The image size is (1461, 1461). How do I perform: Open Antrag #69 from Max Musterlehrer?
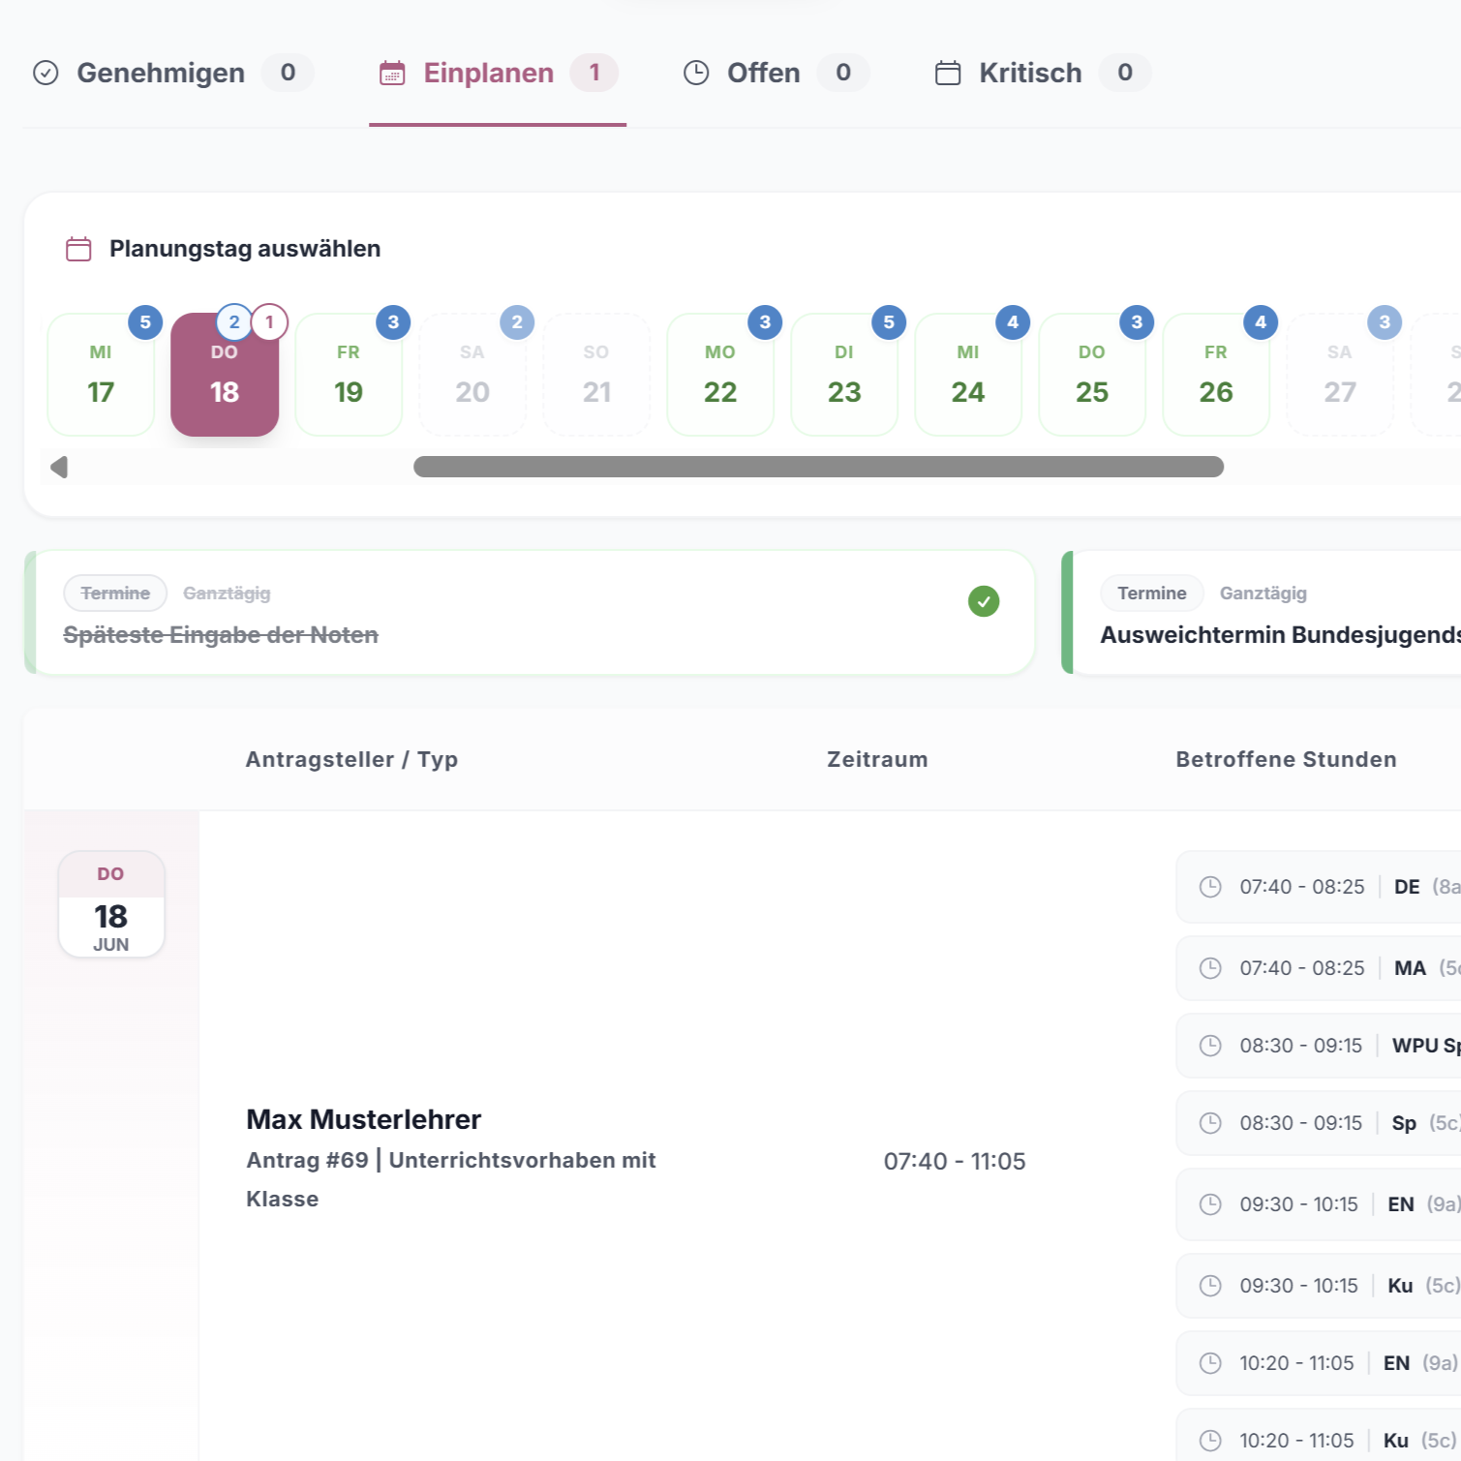click(451, 1160)
